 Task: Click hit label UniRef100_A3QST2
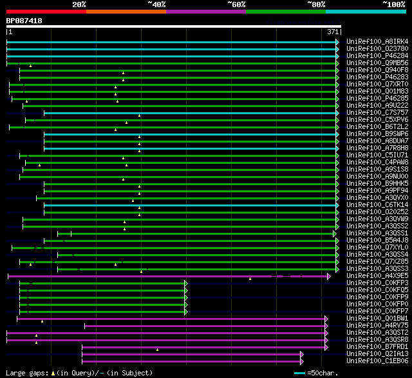click(x=377, y=333)
